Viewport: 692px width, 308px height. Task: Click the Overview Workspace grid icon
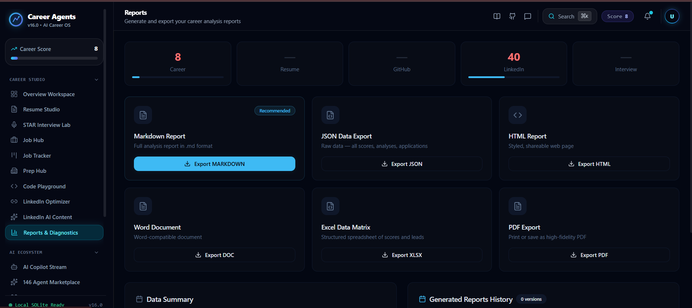pyautogui.click(x=14, y=94)
